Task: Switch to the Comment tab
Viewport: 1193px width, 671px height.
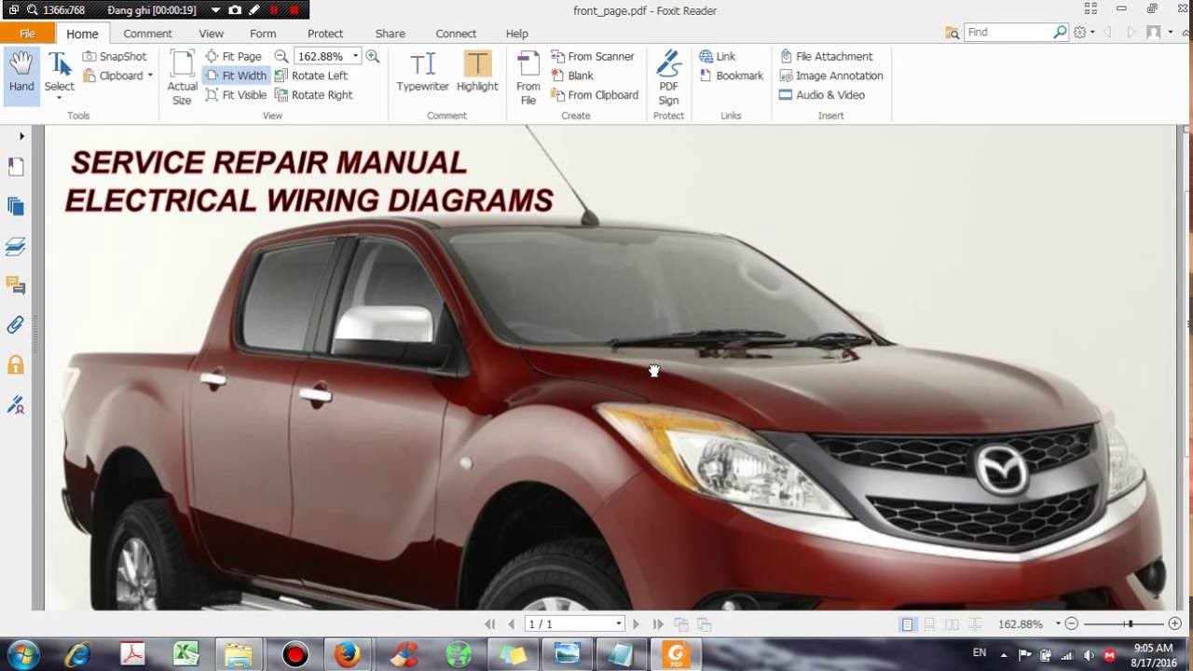Action: [x=147, y=34]
